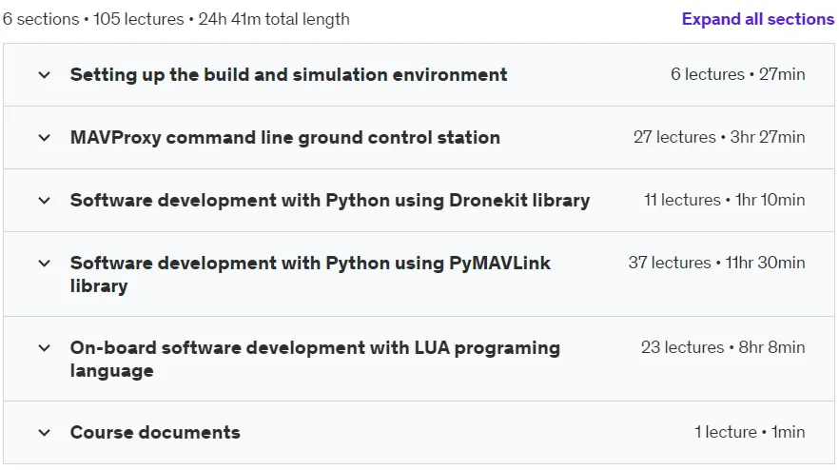The width and height of the screenshot is (839, 470).
Task: Expand the Course documents section chevron
Action: coord(45,432)
